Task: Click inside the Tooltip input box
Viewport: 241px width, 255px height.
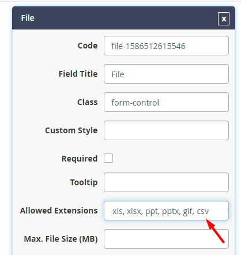Action: (166, 182)
